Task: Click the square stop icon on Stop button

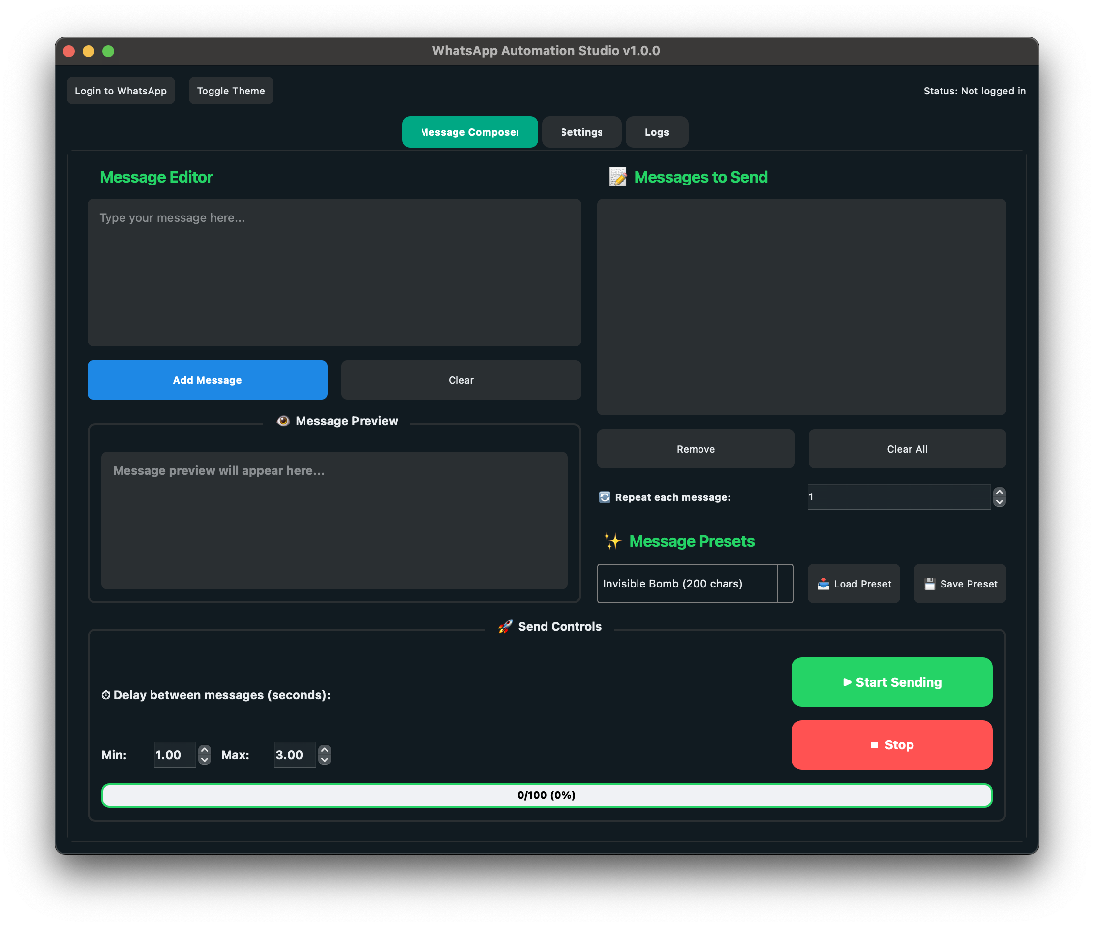Action: coord(874,744)
